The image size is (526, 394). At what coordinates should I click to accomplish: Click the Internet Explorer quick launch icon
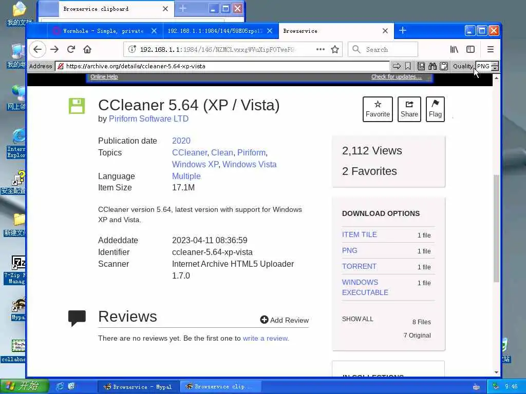[x=60, y=386]
